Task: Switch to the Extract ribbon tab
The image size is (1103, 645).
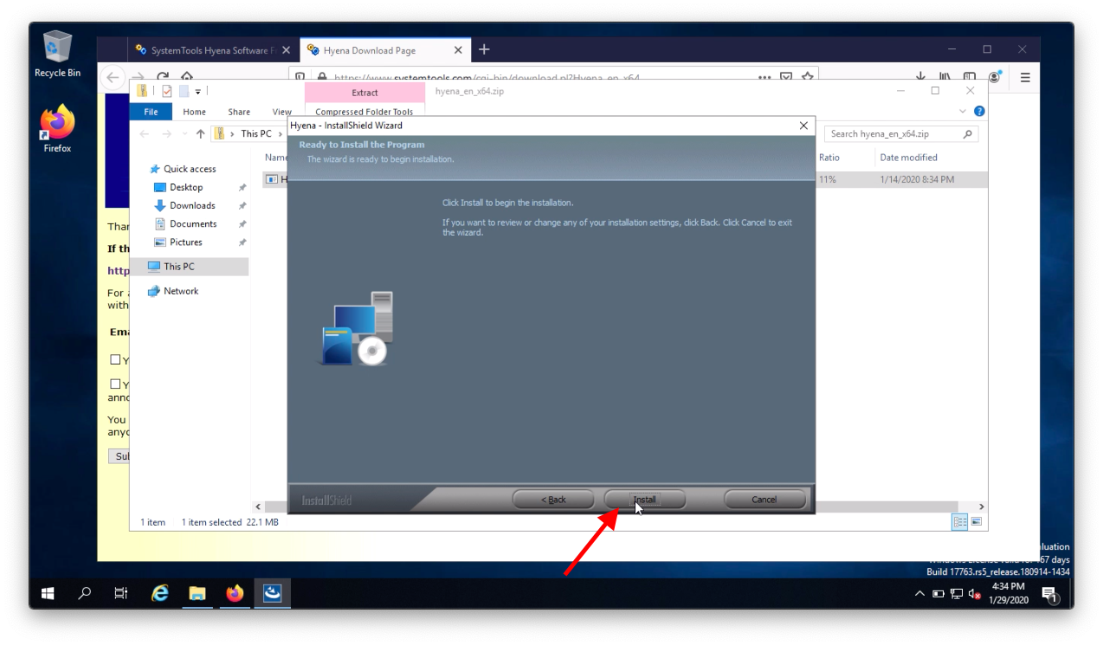Action: tap(364, 93)
